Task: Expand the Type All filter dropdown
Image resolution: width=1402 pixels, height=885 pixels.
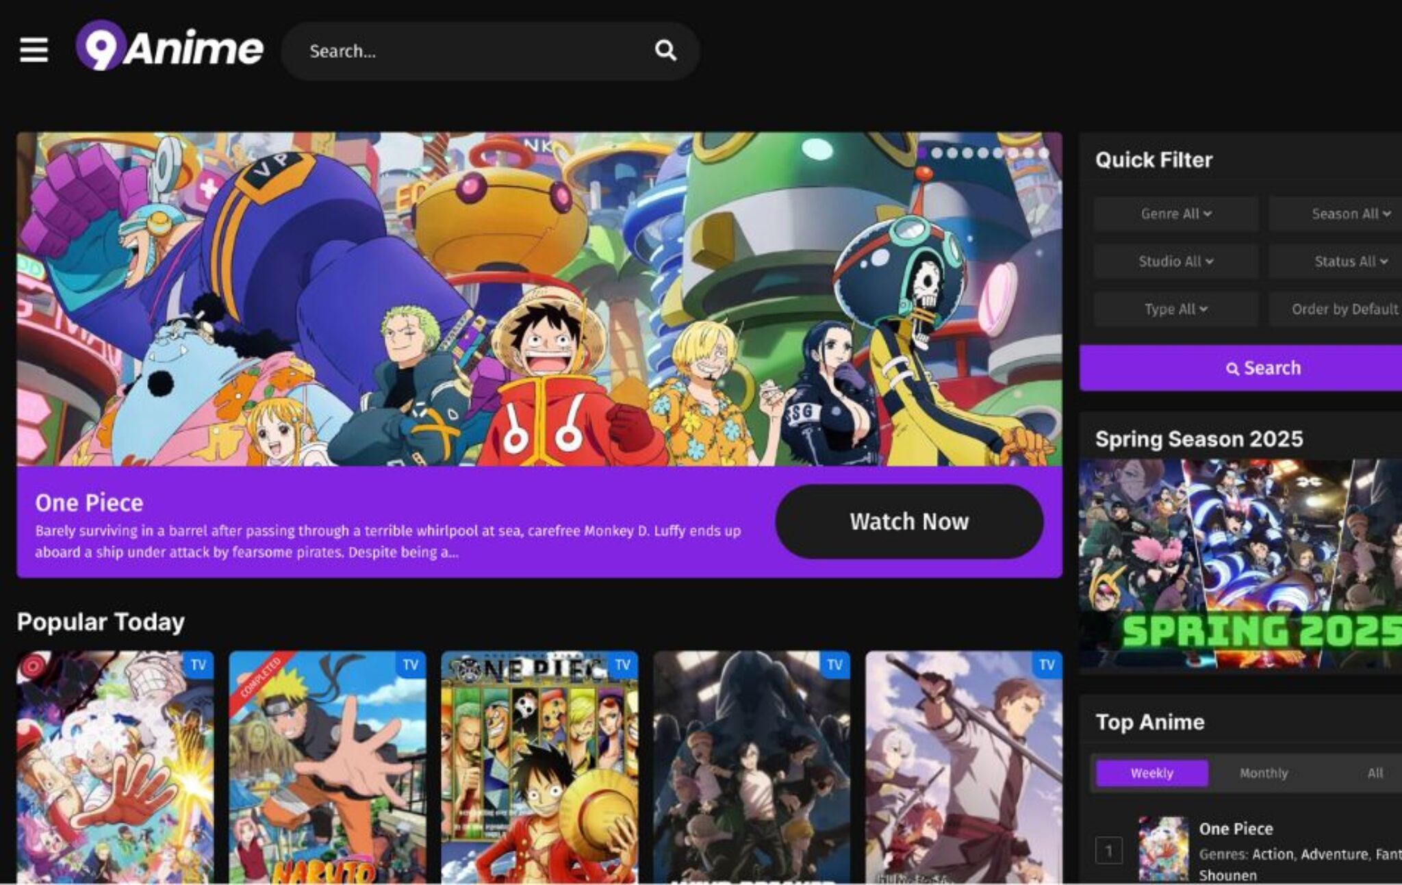Action: coord(1175,309)
